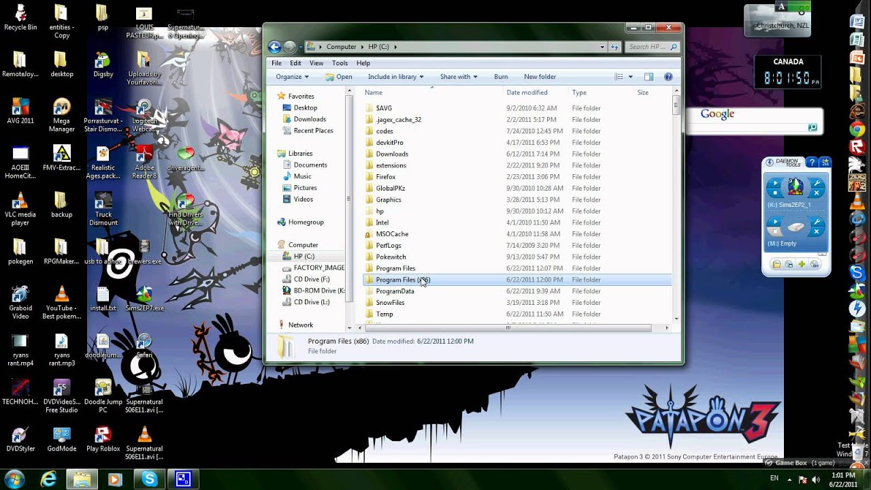Sort files by Name column header

click(432, 93)
